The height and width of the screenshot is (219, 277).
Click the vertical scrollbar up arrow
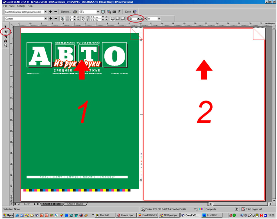[274, 28]
